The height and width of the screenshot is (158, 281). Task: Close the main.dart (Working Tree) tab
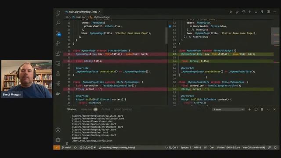100,12
